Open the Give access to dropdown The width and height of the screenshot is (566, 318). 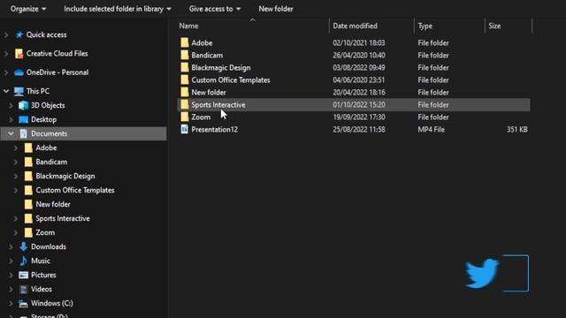(215, 9)
